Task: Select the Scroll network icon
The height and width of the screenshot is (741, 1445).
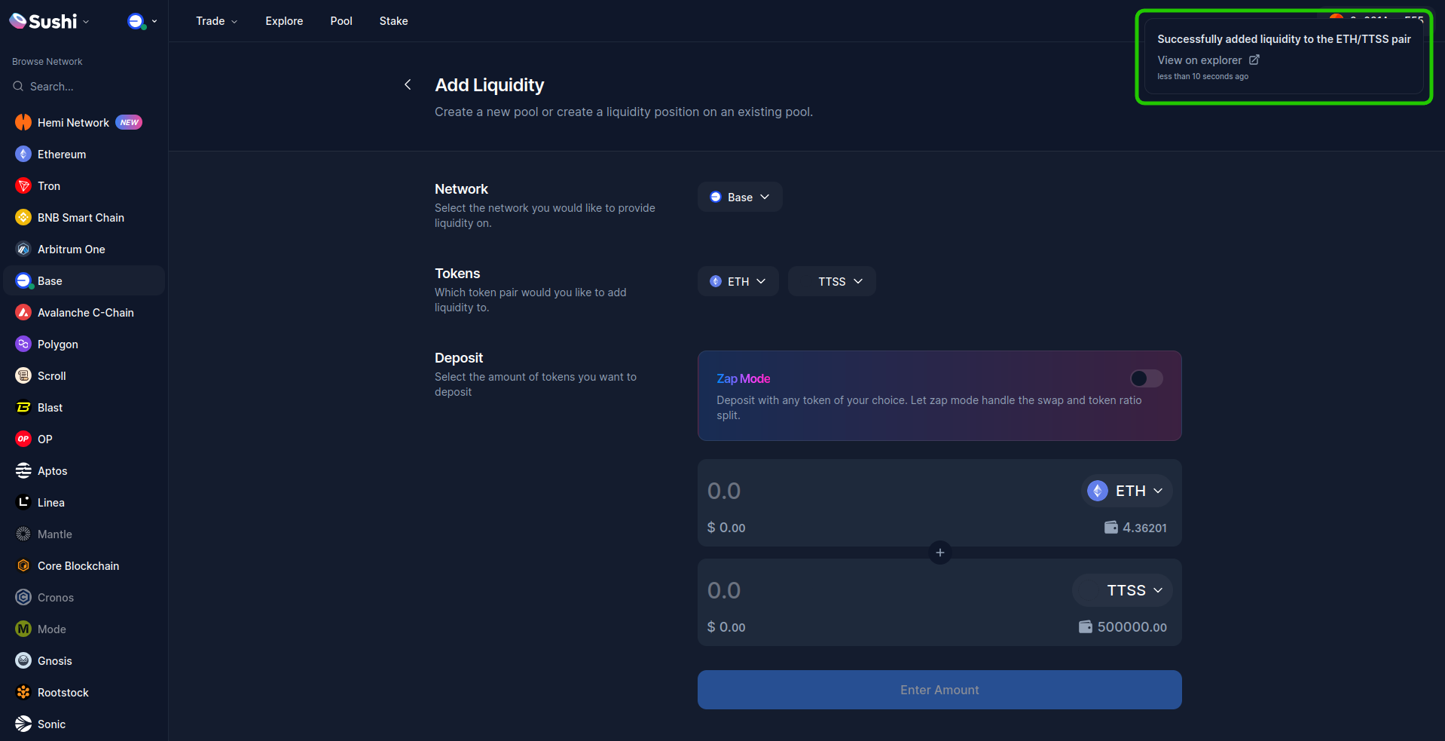Action: [23, 375]
